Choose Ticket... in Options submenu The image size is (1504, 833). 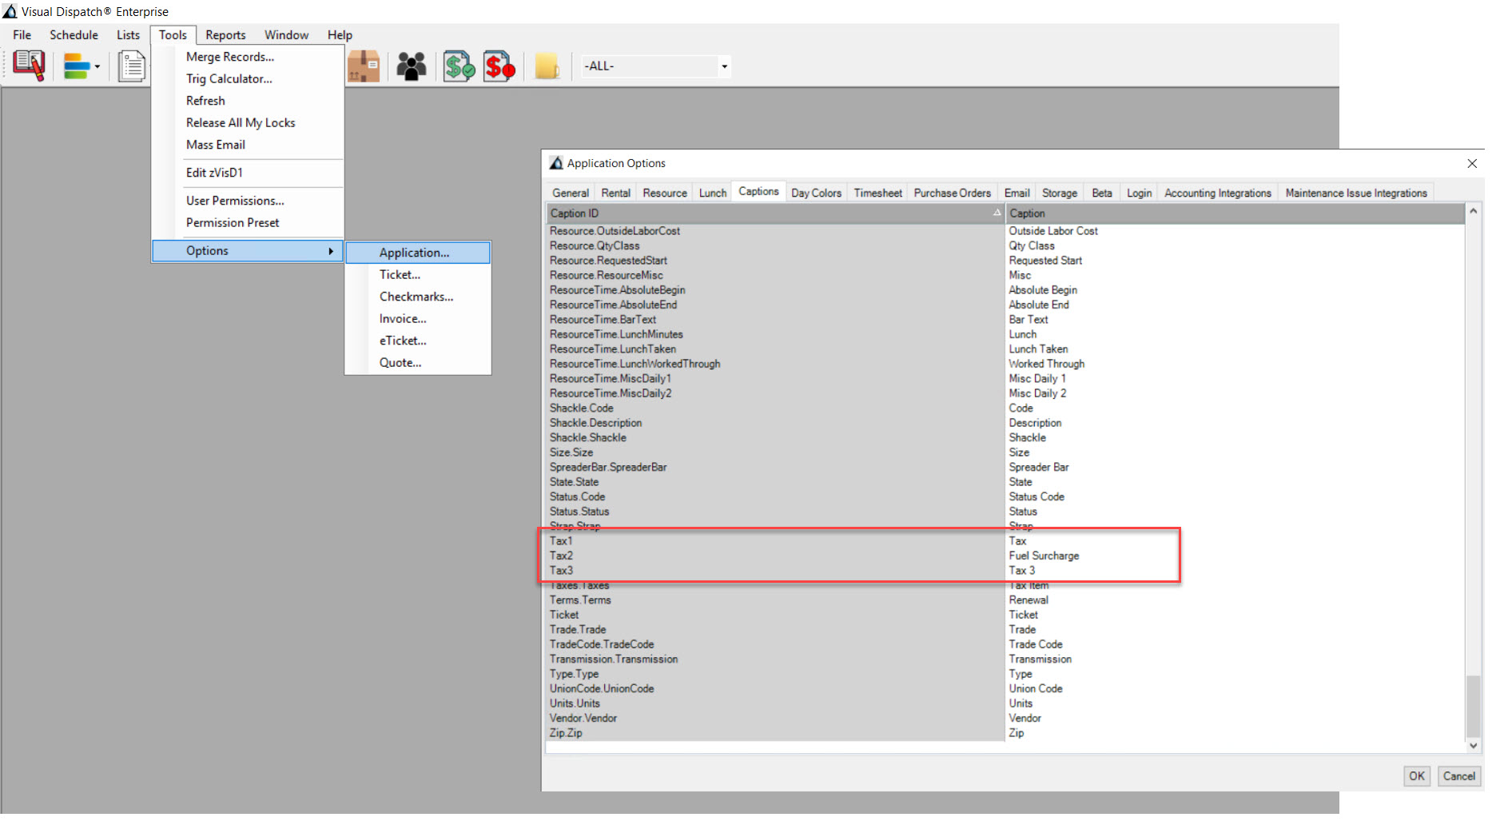418,274
